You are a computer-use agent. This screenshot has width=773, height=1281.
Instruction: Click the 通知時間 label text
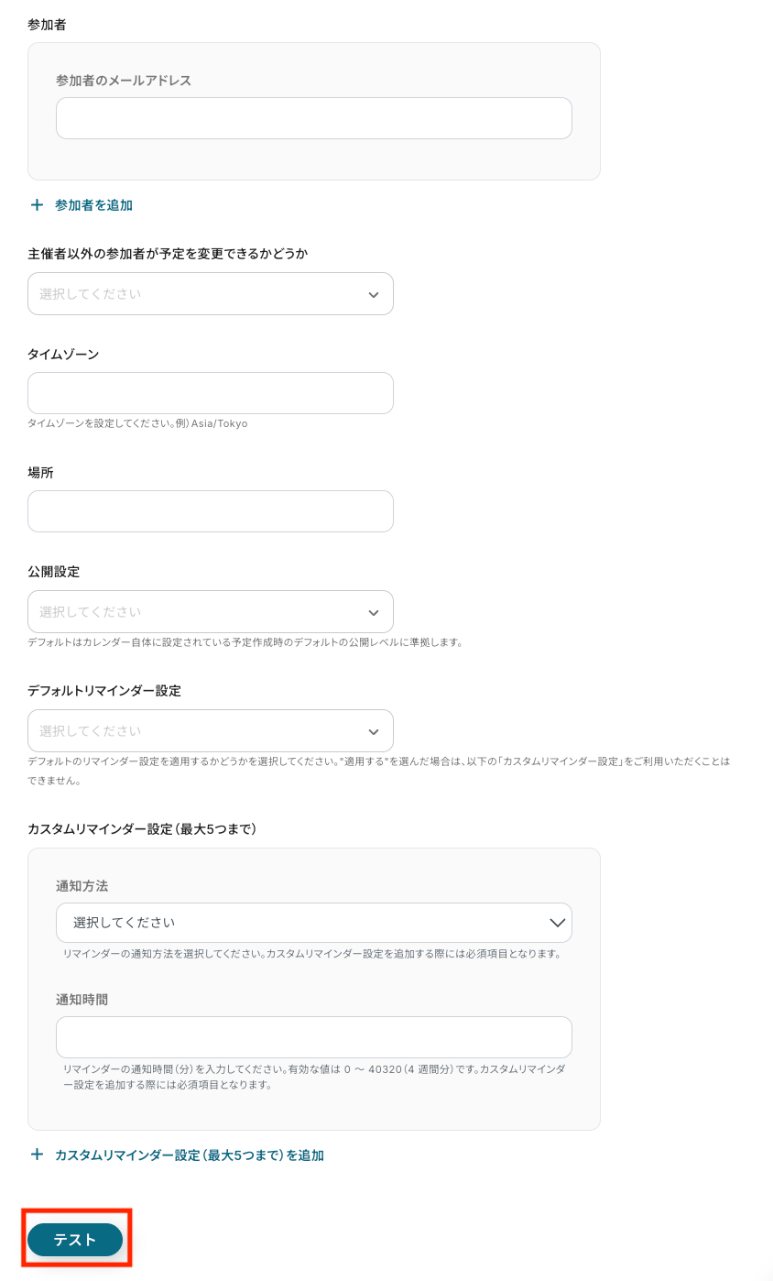[82, 1000]
